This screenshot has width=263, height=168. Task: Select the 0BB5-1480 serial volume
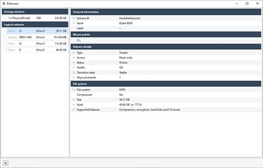(x=37, y=37)
